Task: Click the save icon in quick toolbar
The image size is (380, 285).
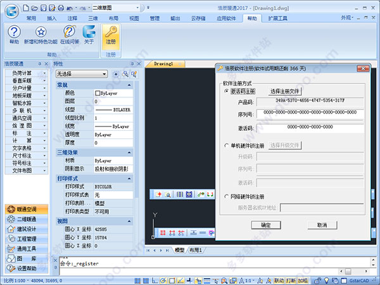Action: point(43,8)
